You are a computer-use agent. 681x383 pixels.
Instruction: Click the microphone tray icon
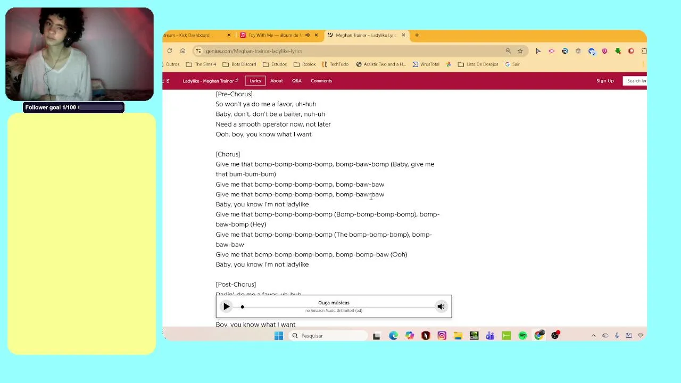617,336
